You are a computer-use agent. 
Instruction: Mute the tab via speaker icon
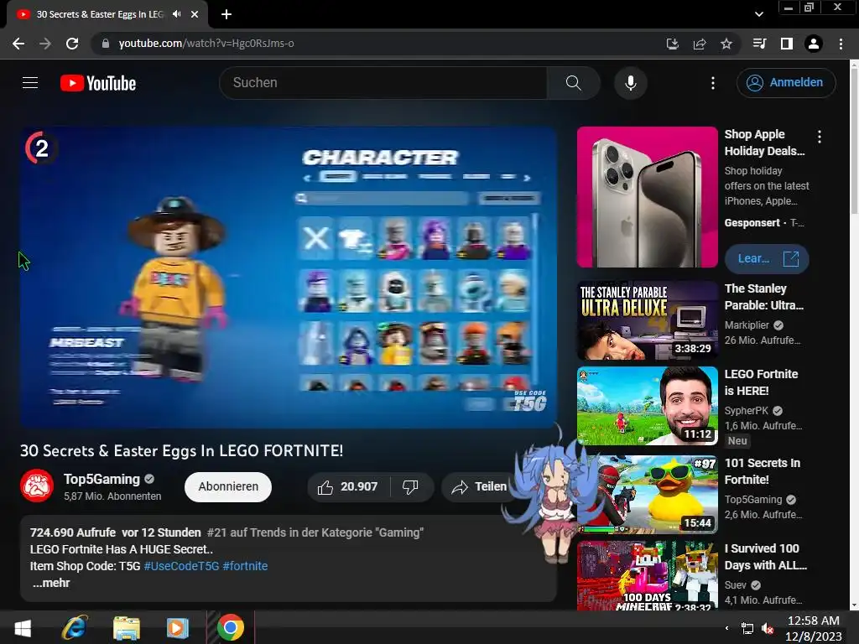176,14
